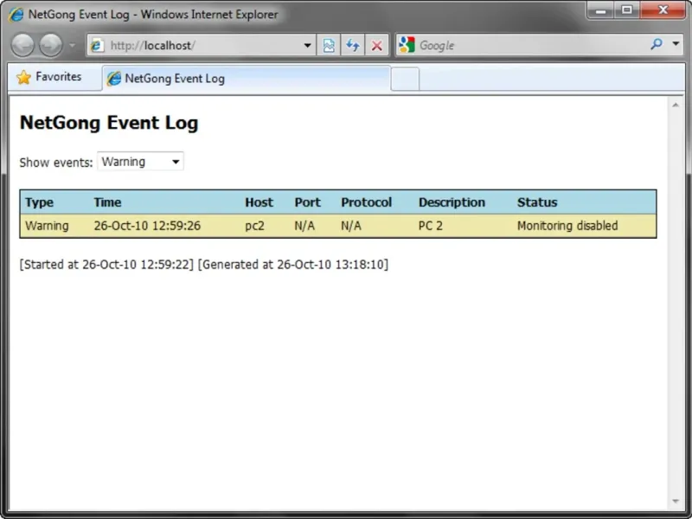692x519 pixels.
Task: Close the Internet Explorer window
Action: (663, 10)
